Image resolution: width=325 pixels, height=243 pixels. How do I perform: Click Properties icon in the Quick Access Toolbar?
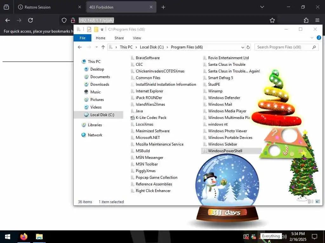click(89, 29)
